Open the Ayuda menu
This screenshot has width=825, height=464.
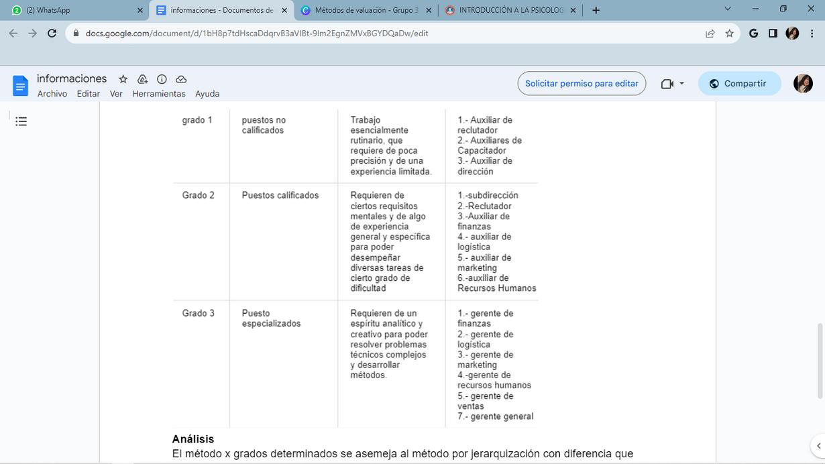tap(207, 94)
